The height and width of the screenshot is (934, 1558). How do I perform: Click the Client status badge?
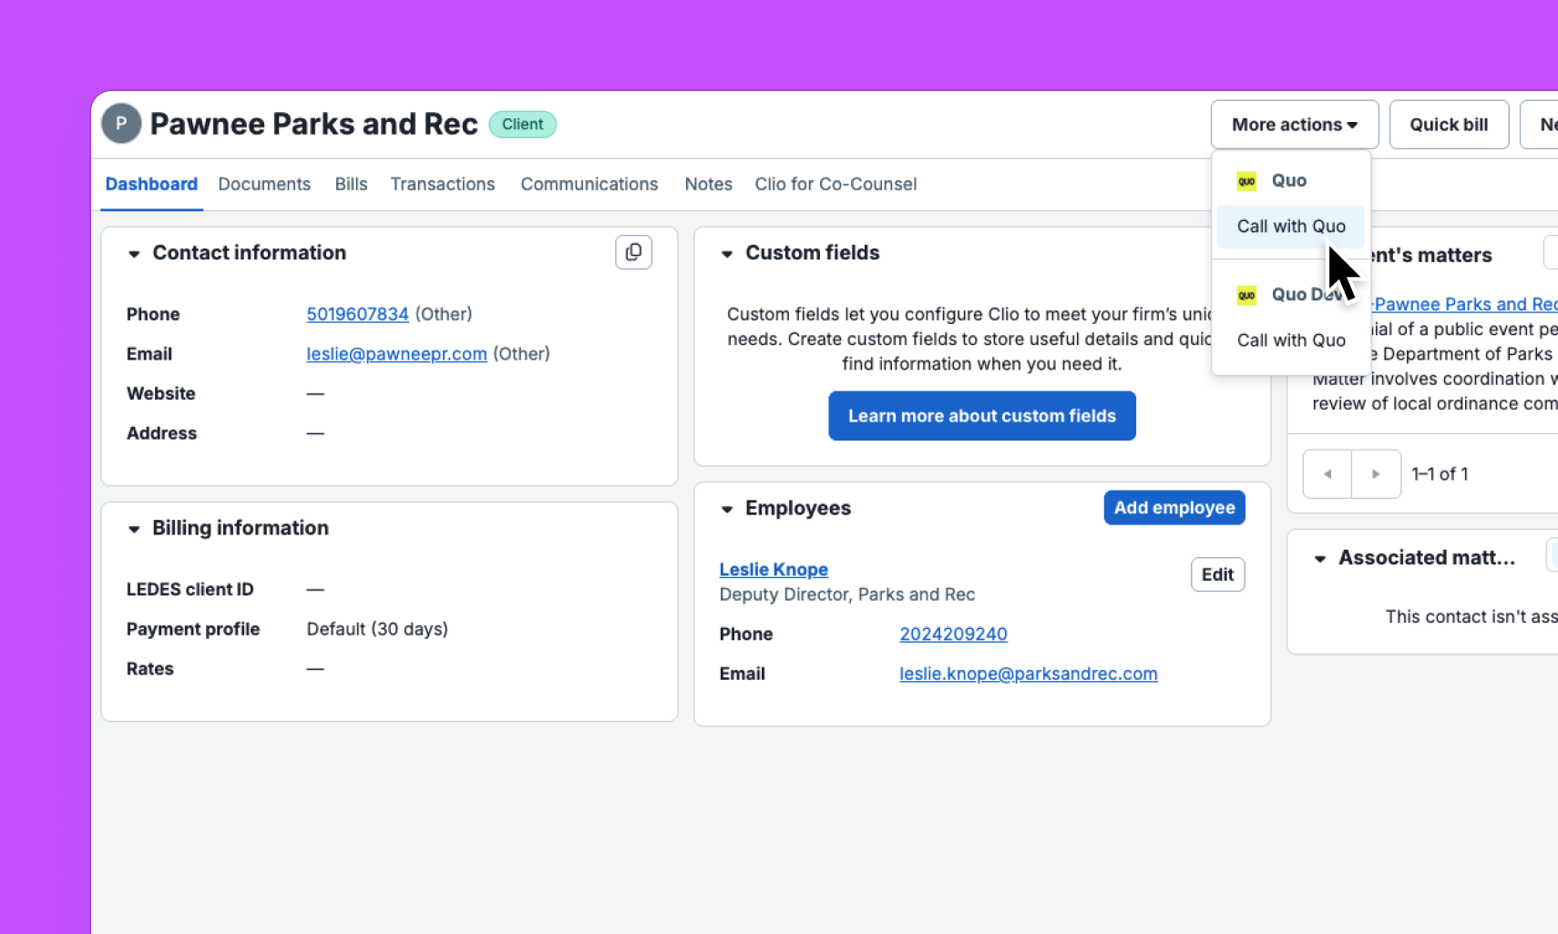[522, 125]
